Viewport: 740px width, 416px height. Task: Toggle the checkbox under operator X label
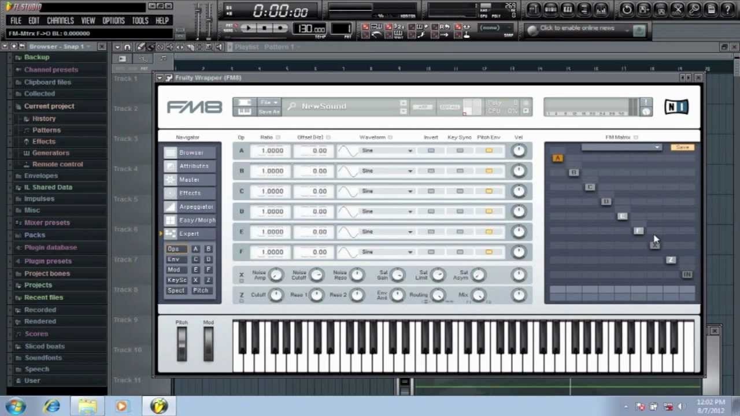tap(242, 280)
